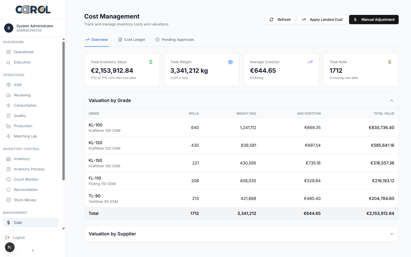
Task: Expand the Valuation by Supplier section
Action: [391, 234]
